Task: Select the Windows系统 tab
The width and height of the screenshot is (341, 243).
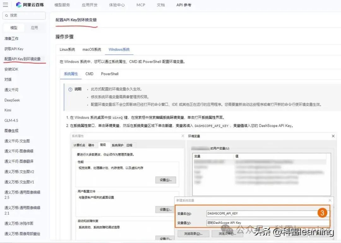Action: (119, 49)
